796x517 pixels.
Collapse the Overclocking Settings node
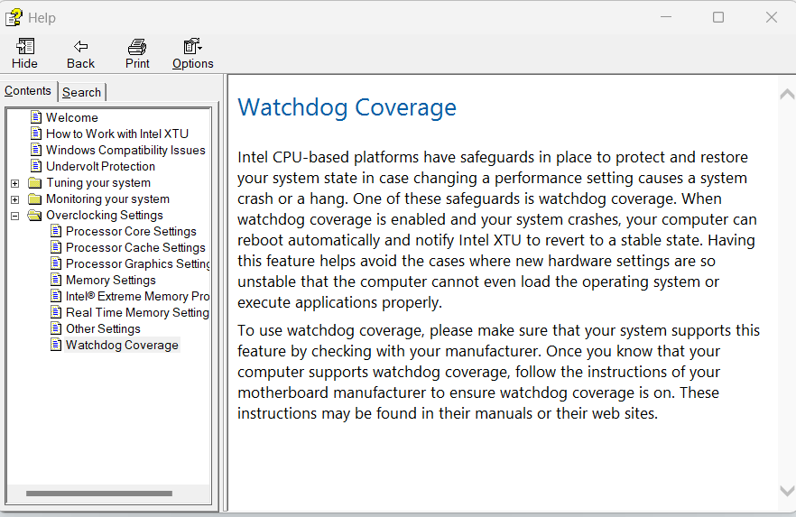click(x=15, y=216)
